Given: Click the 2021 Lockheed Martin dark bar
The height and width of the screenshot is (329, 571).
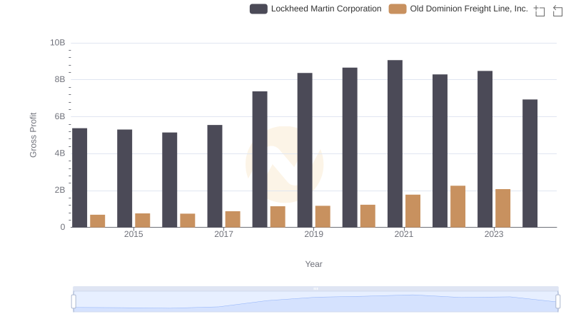Looking at the screenshot, I should coord(395,143).
